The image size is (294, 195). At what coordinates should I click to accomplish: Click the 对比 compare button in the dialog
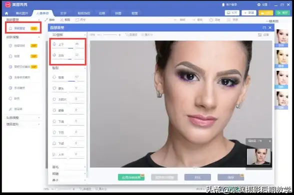coord(197,177)
